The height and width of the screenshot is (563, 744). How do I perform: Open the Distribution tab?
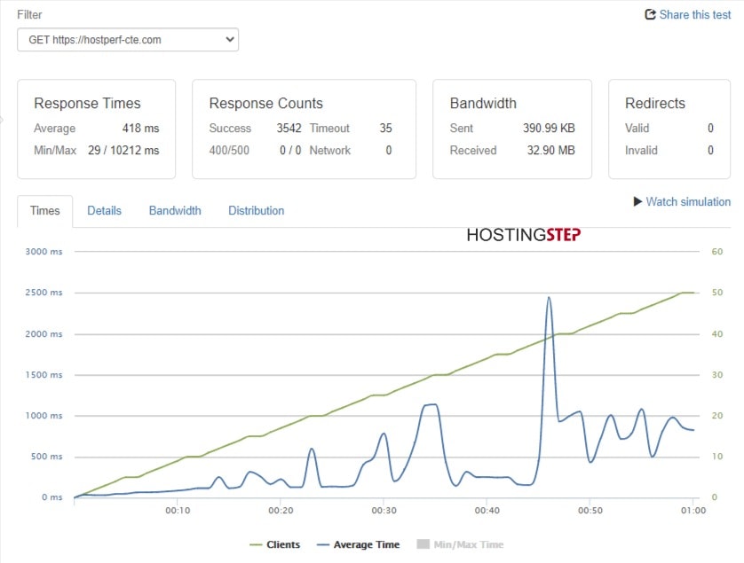tap(257, 211)
